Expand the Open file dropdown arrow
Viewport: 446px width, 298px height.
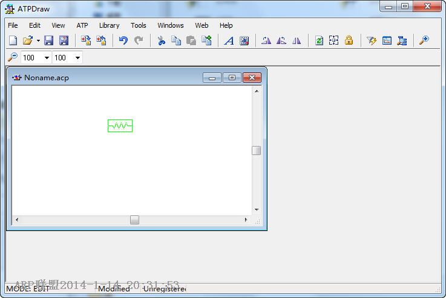click(38, 41)
